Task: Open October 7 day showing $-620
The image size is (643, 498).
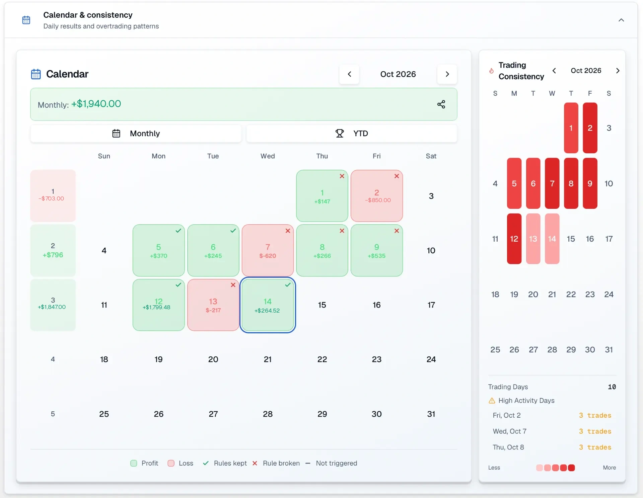Action: click(x=268, y=250)
